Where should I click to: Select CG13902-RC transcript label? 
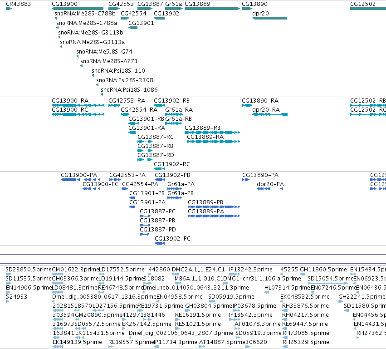(x=172, y=164)
